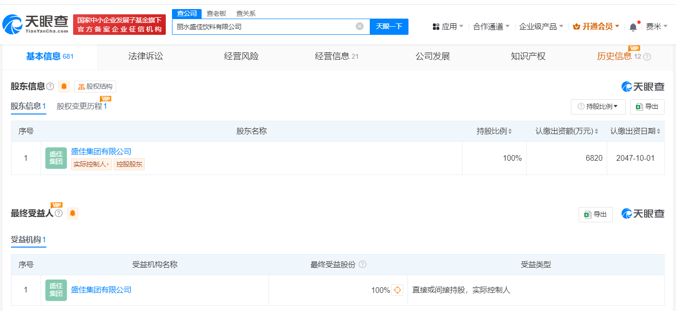Screen dimensions: 676x311
Task: Switch to 查公司 search tab
Action: click(x=187, y=13)
